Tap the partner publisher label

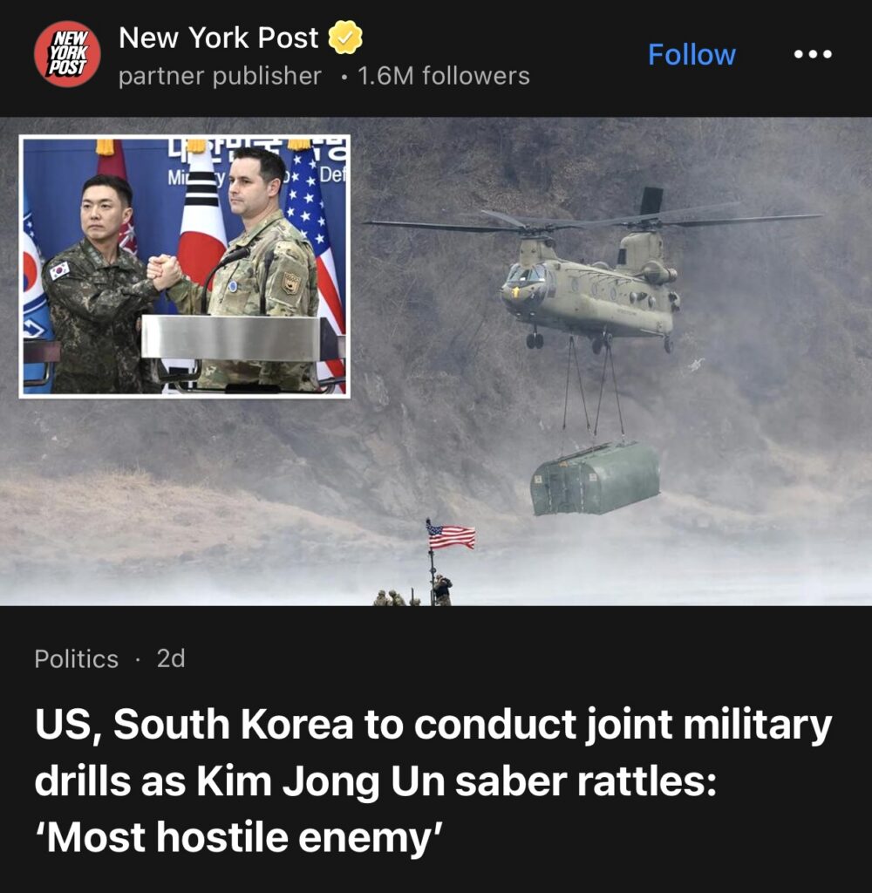[220, 77]
